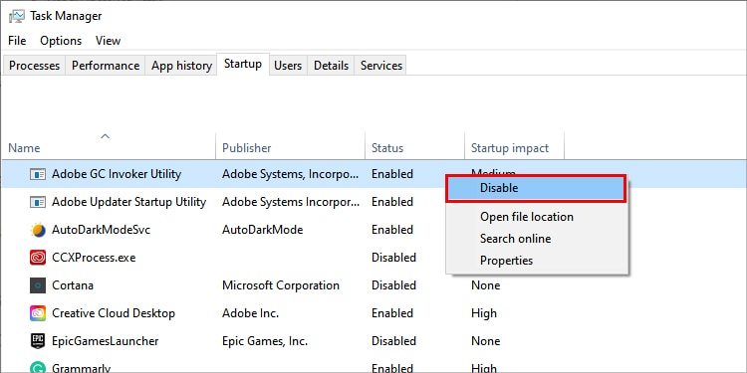Click Enabled status of Adobe Updater Startup Utility

392,202
